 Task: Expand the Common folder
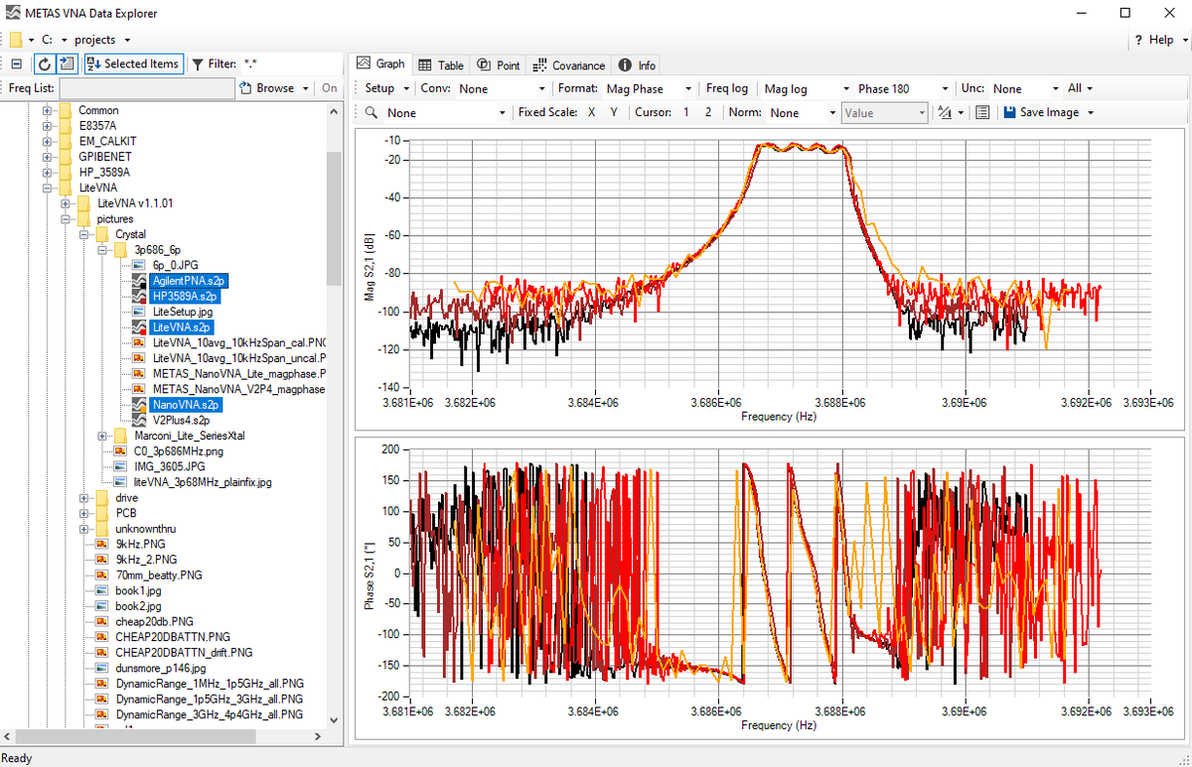point(47,110)
